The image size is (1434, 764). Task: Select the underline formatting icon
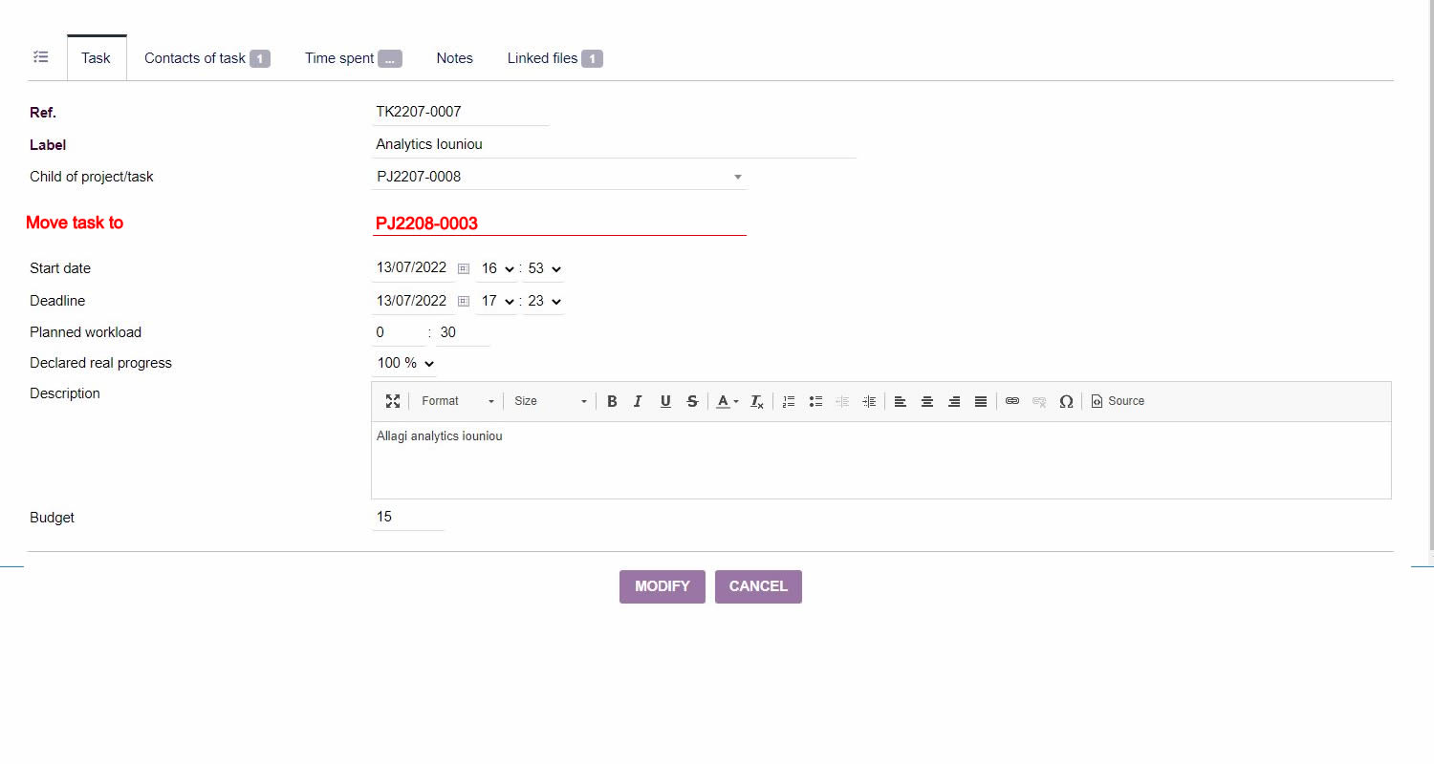coord(664,401)
